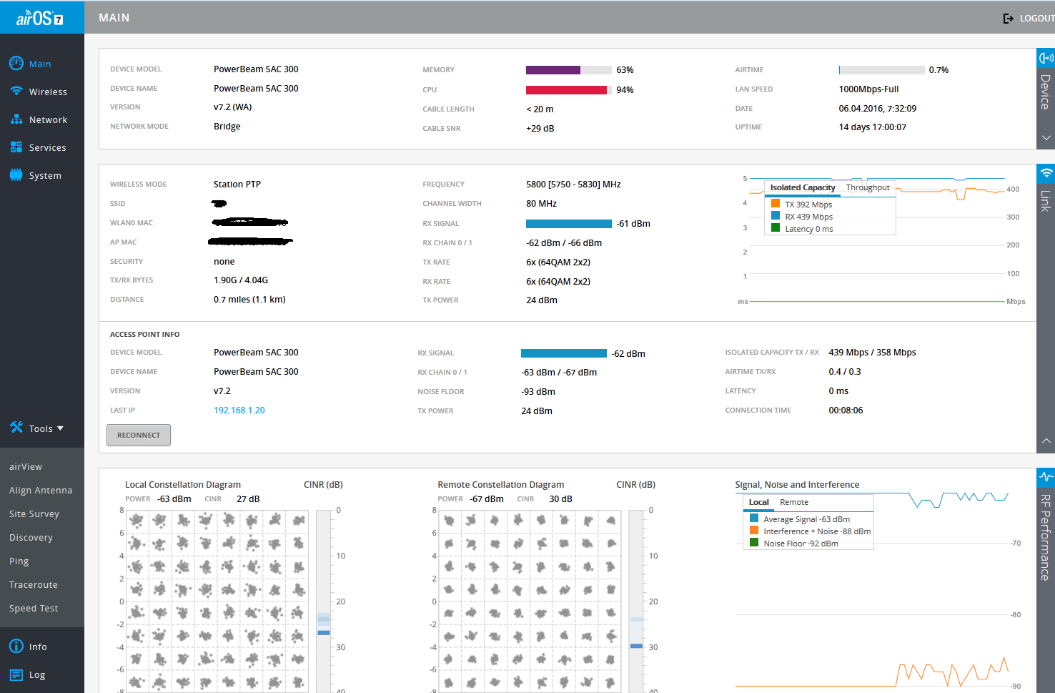Click the uptime 14 days value

click(x=872, y=127)
